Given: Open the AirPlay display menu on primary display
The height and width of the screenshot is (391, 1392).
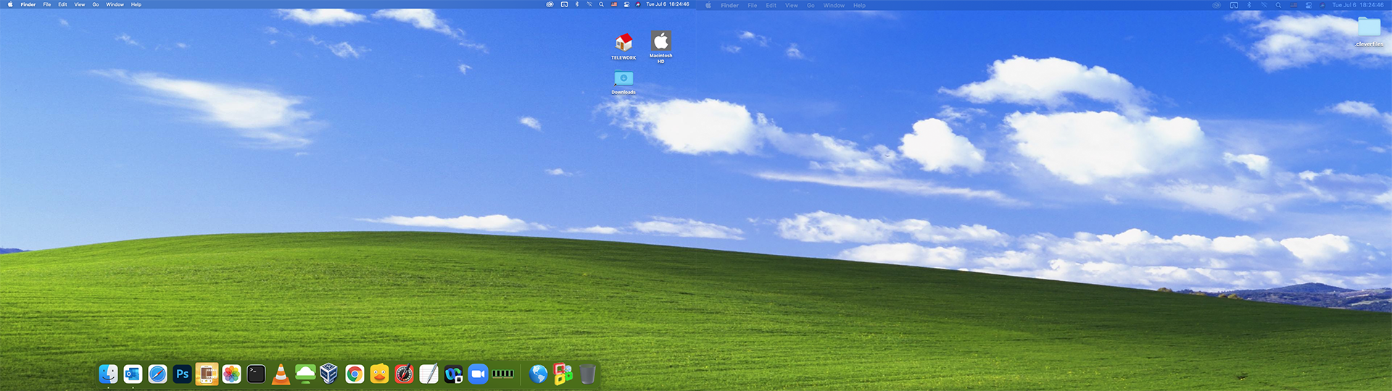Looking at the screenshot, I should pos(564,4).
